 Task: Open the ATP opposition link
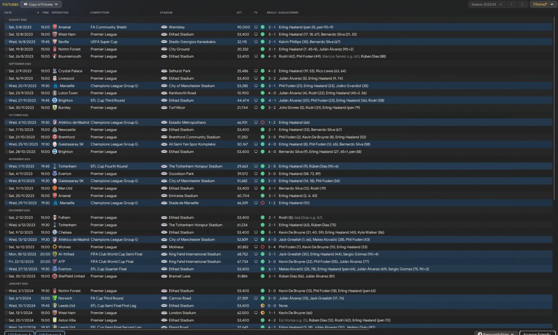coord(61,261)
